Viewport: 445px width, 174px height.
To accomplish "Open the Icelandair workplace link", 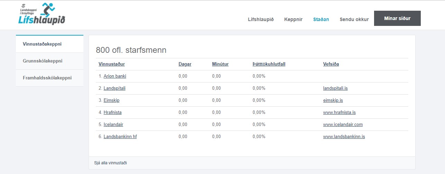I will (113, 124).
